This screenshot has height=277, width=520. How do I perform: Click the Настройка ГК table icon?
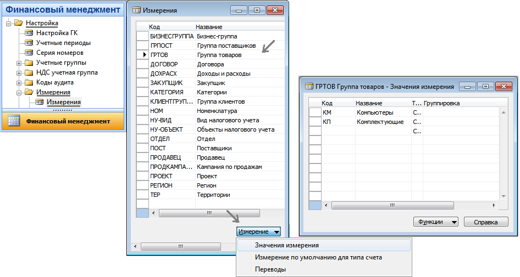(x=29, y=33)
